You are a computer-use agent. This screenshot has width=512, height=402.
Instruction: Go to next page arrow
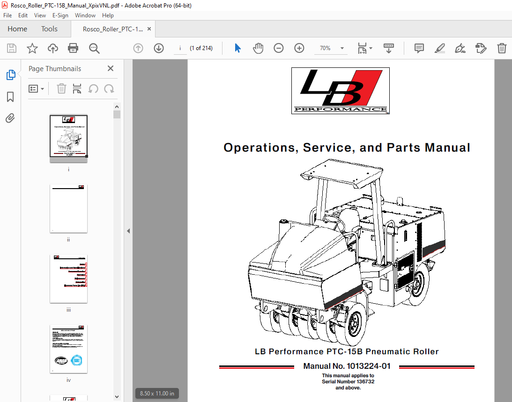point(159,48)
